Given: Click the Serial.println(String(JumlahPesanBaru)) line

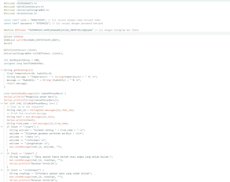Looking at the screenshot, I should tap(32, 100).
